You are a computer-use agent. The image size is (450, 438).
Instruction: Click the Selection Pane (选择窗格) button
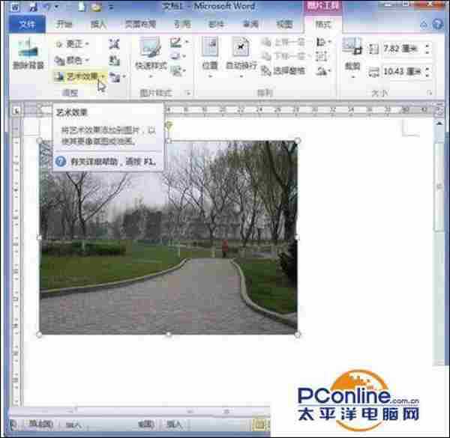[286, 70]
